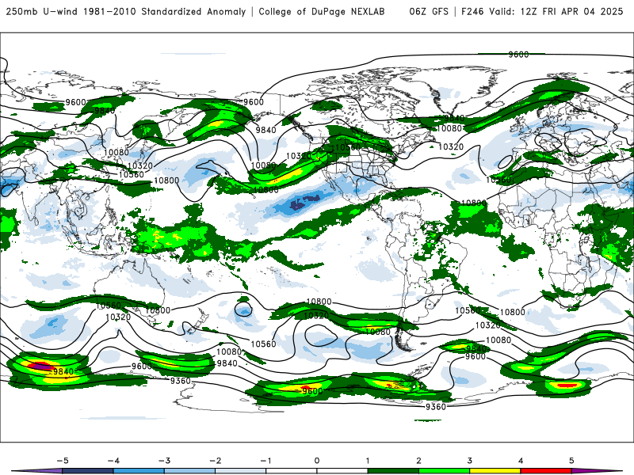Click the 10320 contour label over the North Atlantic
Screen dimensions: 634x475
point(451,146)
